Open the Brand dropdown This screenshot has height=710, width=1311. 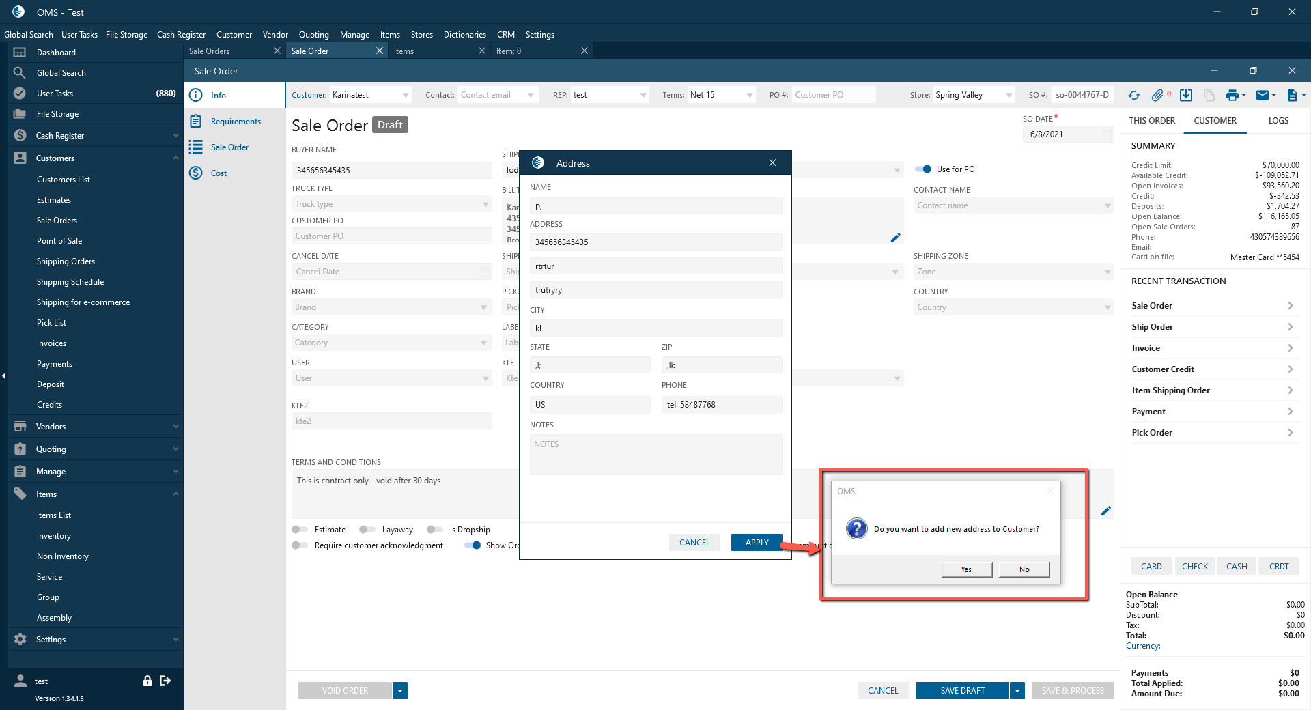click(x=484, y=307)
